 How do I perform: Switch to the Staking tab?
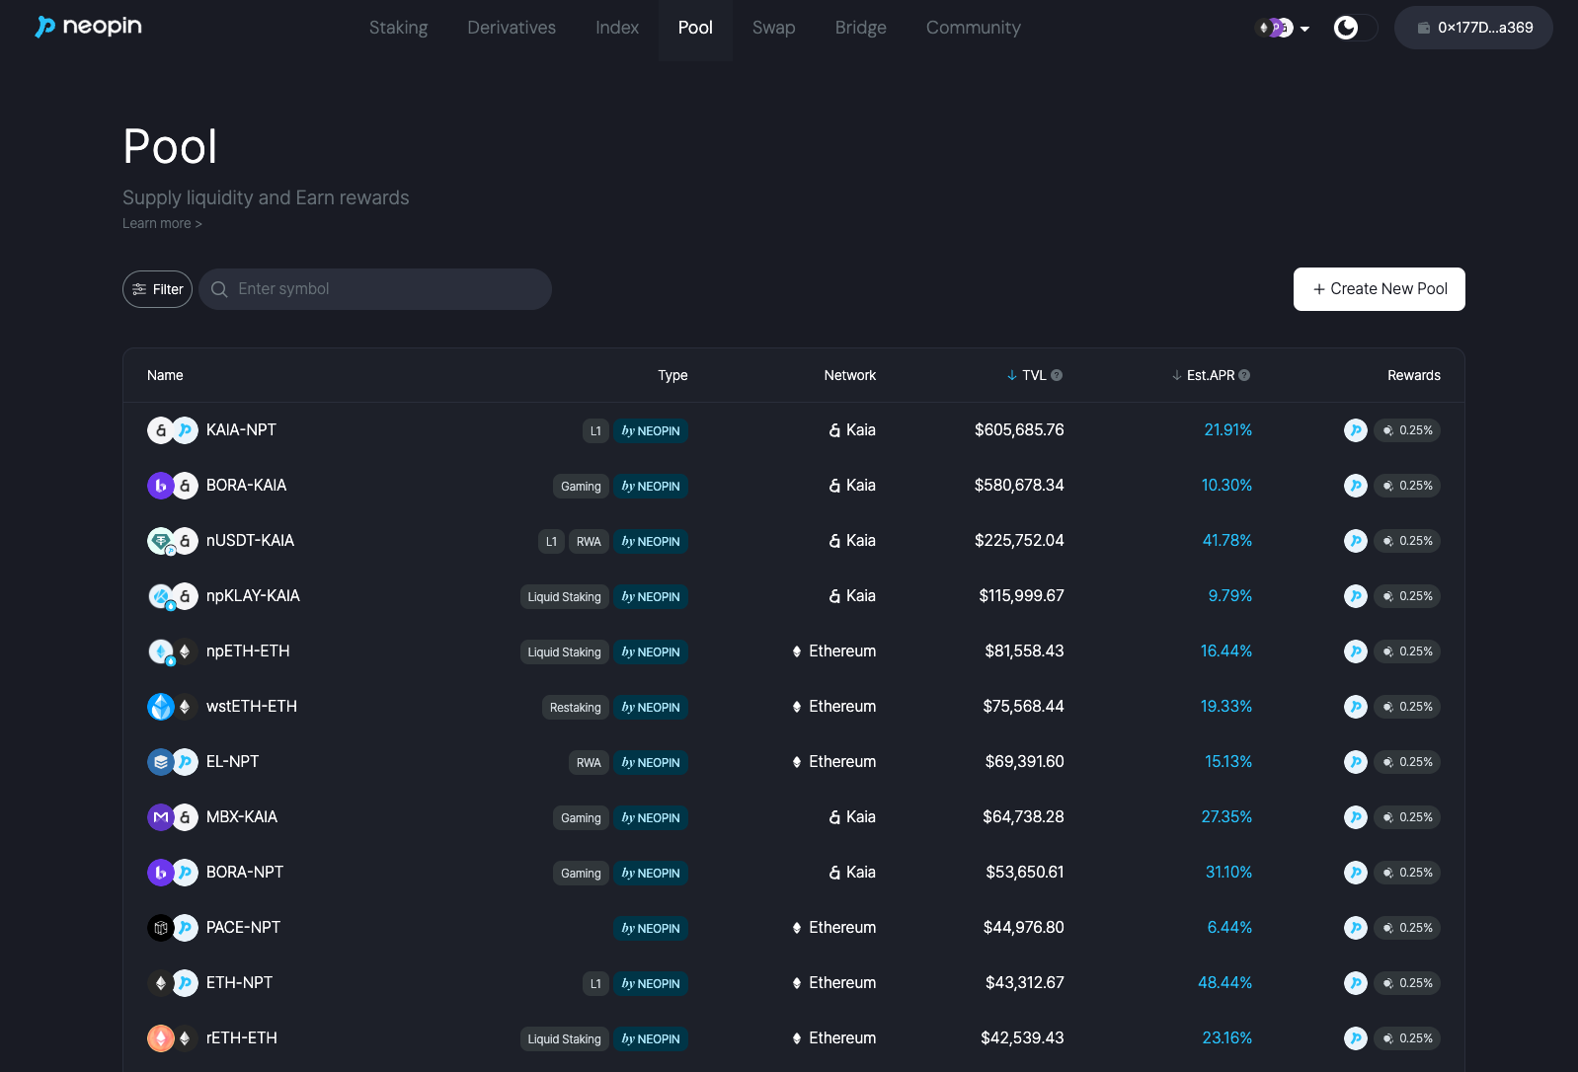398,28
